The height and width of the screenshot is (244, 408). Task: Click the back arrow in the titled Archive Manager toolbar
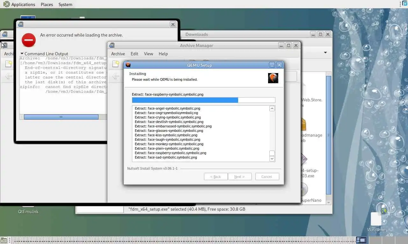tap(116, 76)
